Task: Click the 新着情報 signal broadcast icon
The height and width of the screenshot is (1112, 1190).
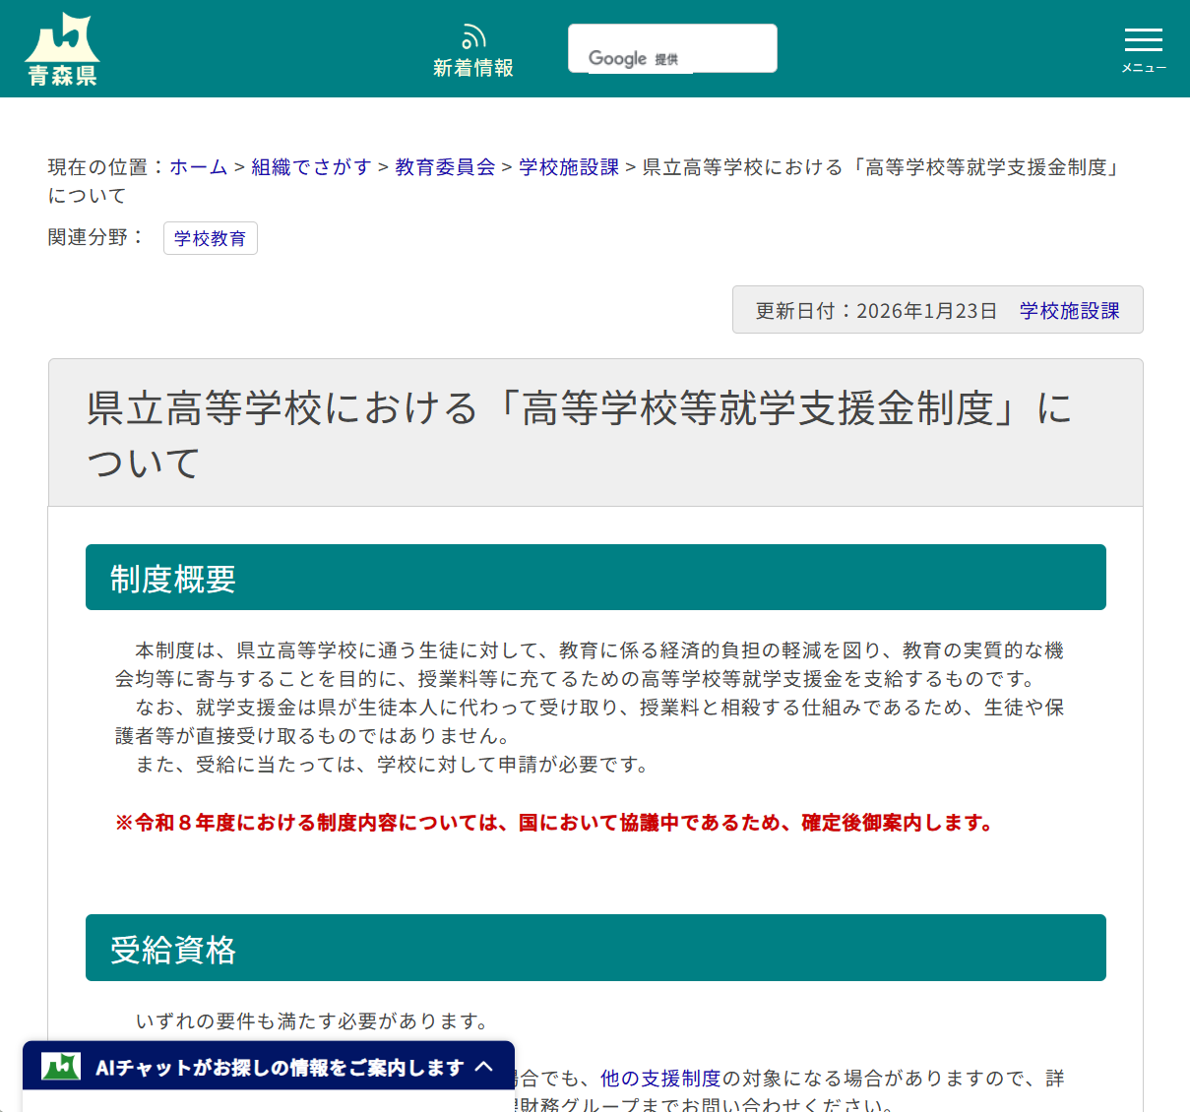Action: [473, 35]
